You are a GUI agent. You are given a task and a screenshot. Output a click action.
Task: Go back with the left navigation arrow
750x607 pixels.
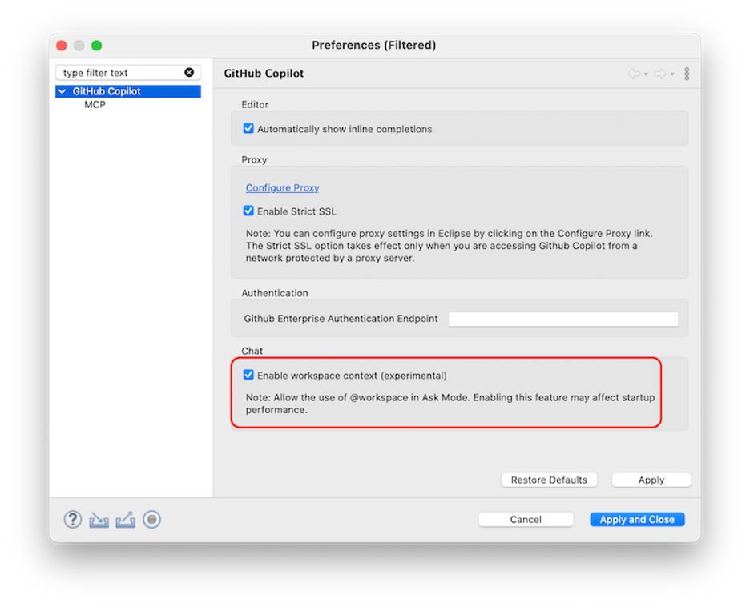coord(635,74)
